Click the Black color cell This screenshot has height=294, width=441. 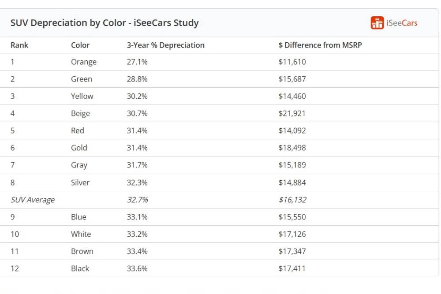[x=80, y=268]
